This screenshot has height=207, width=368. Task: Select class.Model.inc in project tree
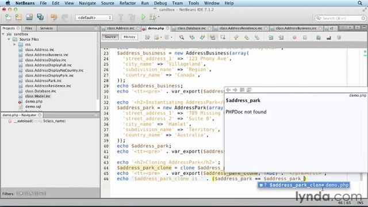37,96
